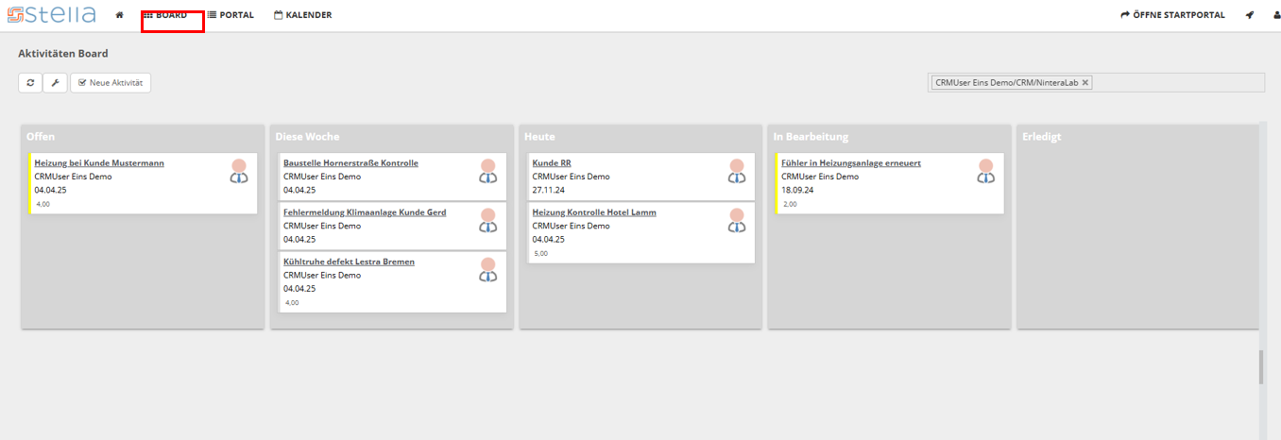
Task: Click the home icon in the navbar
Action: (120, 15)
